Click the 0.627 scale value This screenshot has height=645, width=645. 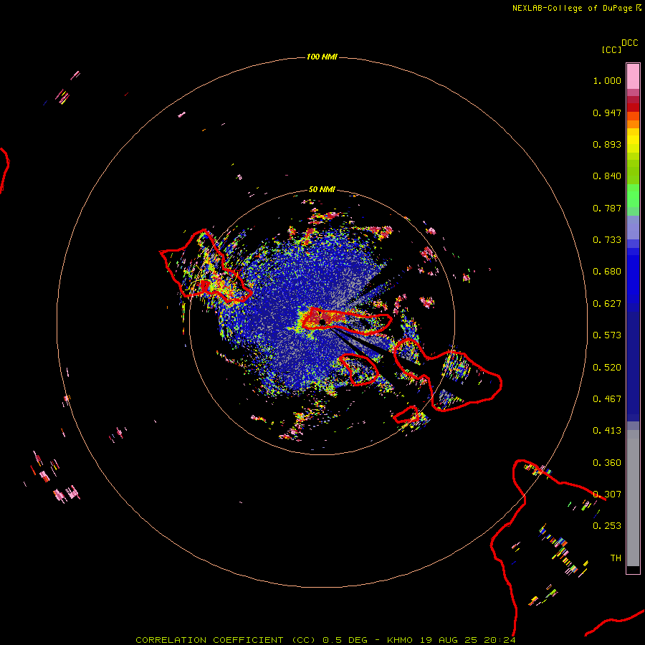tap(607, 304)
